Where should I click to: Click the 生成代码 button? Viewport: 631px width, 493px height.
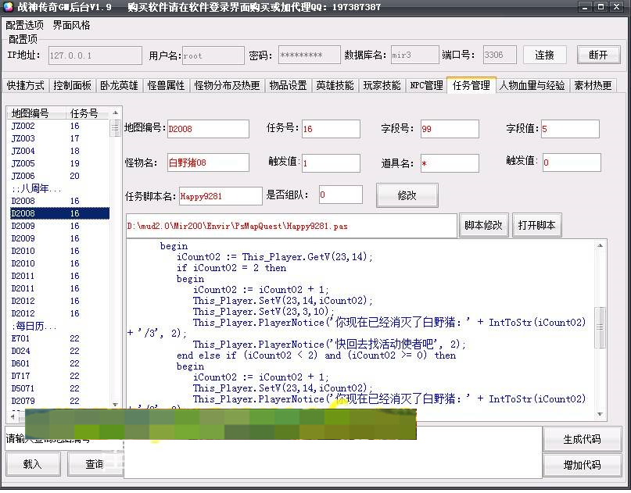click(582, 439)
